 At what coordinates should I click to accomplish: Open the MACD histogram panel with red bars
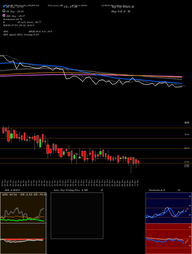coord(23,239)
